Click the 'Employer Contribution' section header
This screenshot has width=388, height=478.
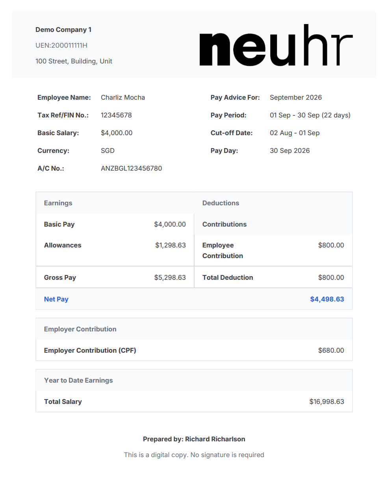(80, 329)
